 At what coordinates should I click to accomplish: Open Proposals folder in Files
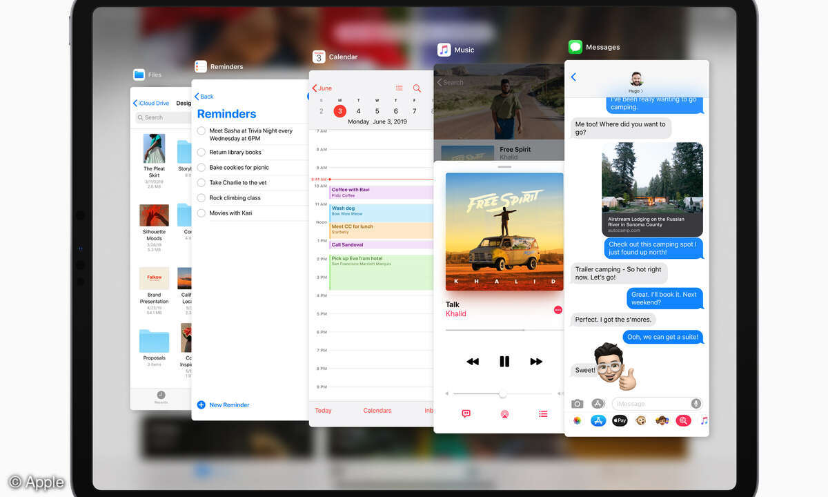click(x=154, y=341)
